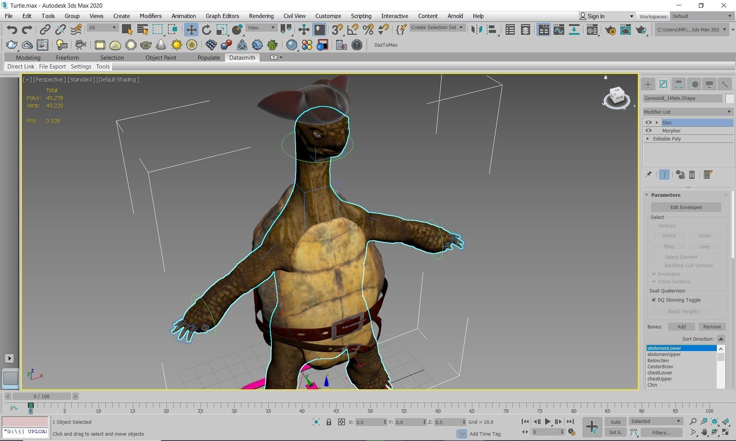Expand the Editable Poly entry

coord(648,139)
